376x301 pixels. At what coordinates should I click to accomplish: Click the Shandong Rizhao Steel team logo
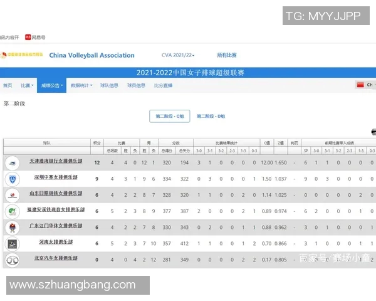point(12,195)
